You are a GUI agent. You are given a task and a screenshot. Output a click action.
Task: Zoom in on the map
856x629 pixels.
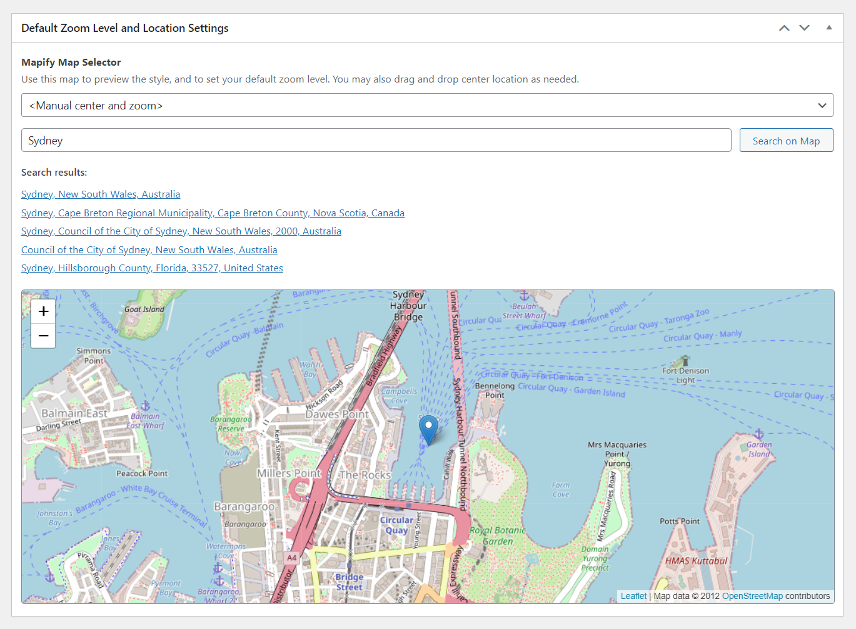point(43,311)
